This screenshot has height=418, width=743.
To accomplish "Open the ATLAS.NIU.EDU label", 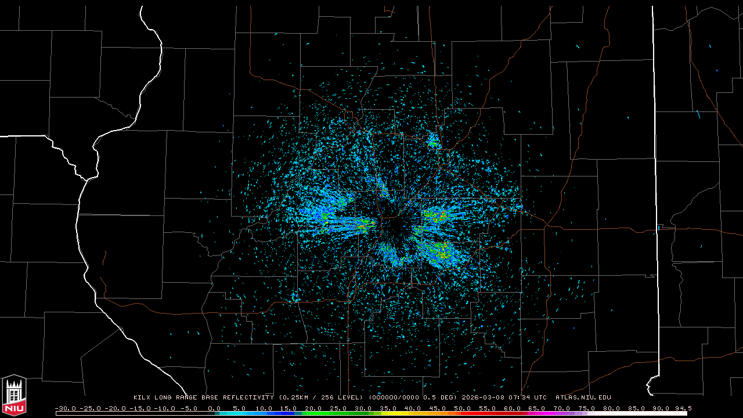I will click(583, 398).
